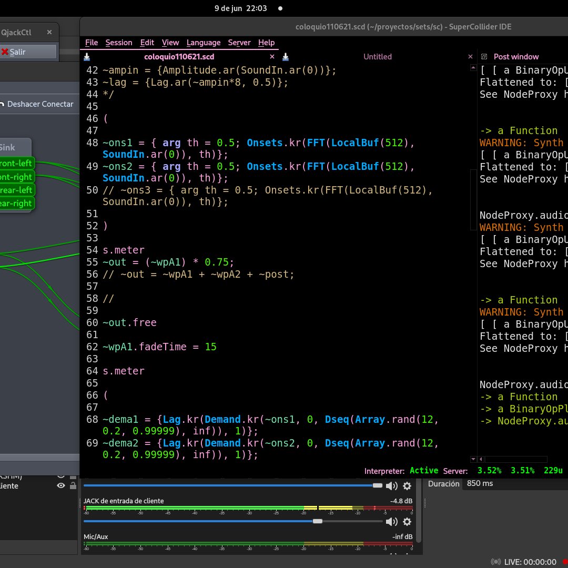Select the front-right port of Sink
The height and width of the screenshot is (568, 568).
coord(17,177)
